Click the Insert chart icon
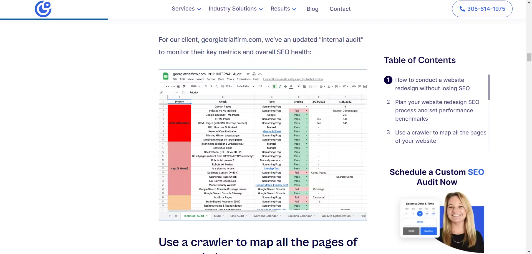 pos(365,86)
